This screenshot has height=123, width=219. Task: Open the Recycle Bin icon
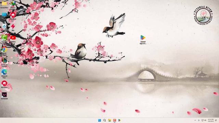tap(4, 27)
